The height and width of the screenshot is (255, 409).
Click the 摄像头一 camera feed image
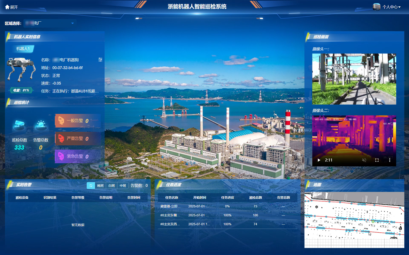coord(354,79)
